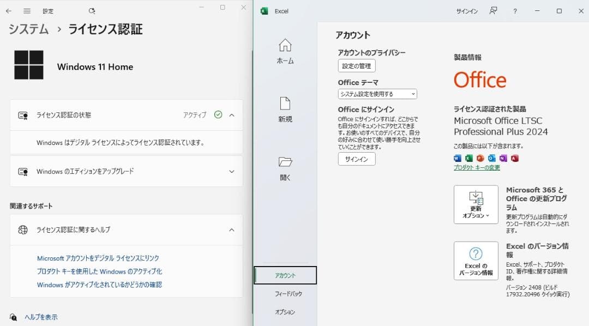Click the Excel のバージョン情報 icon

(x=475, y=261)
